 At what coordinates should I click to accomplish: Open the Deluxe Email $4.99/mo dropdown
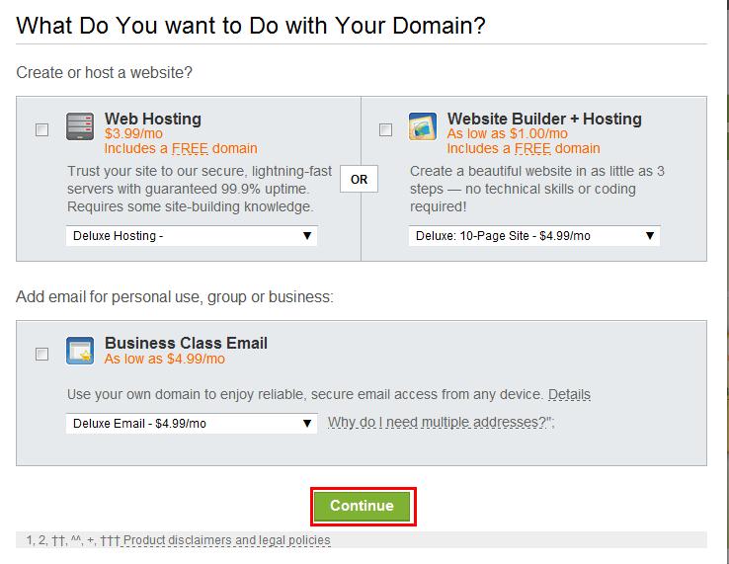192,423
